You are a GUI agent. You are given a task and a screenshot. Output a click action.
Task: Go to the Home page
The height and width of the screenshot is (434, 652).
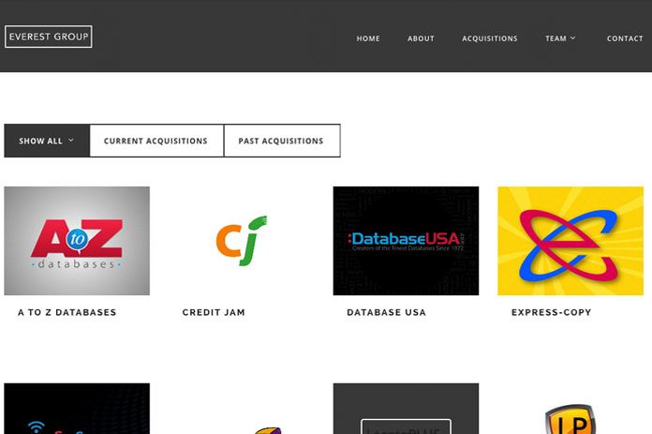(x=368, y=38)
